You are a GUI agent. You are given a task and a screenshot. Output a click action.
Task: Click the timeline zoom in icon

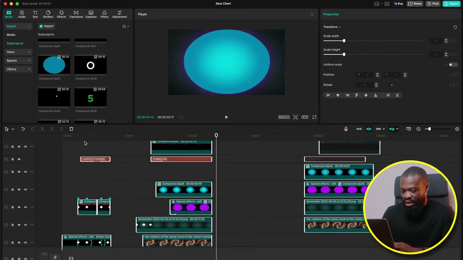point(457,129)
